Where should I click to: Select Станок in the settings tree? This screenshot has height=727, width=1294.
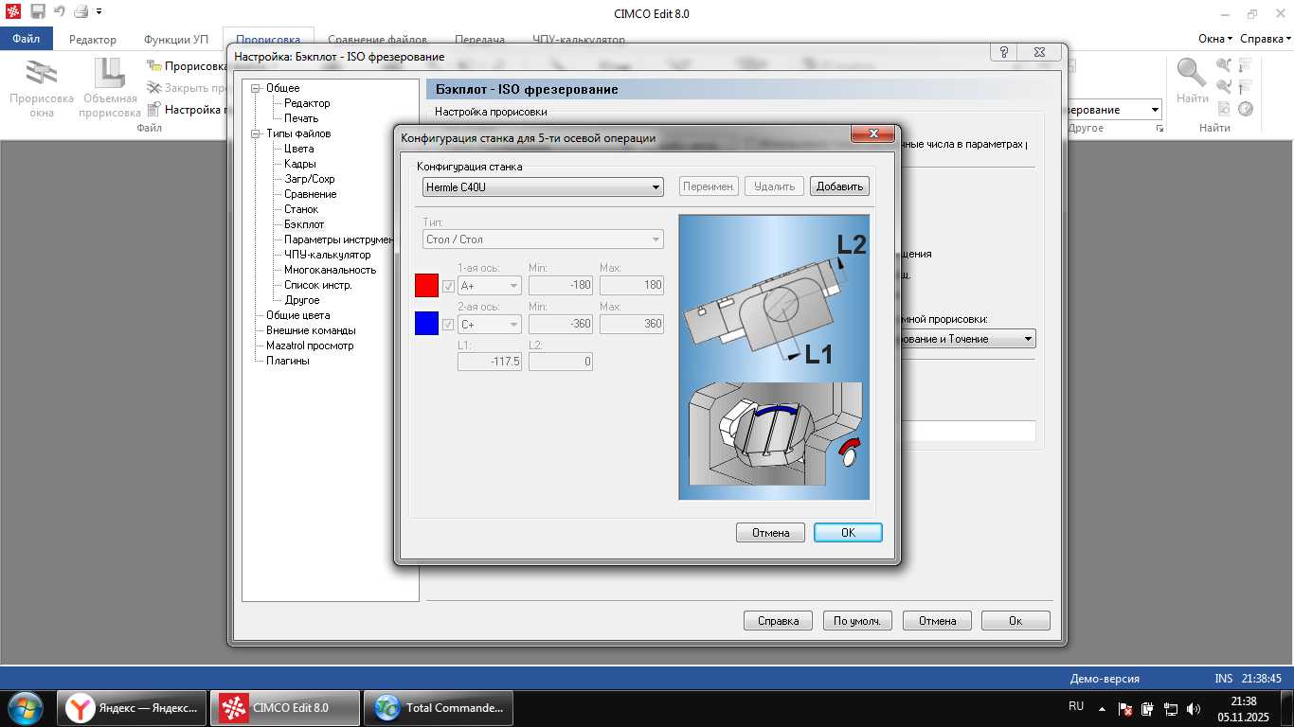(x=301, y=209)
